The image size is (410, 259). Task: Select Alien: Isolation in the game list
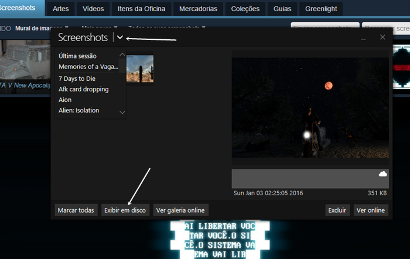point(78,110)
